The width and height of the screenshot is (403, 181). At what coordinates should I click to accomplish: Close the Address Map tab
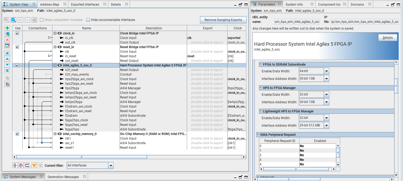coord(65,4)
